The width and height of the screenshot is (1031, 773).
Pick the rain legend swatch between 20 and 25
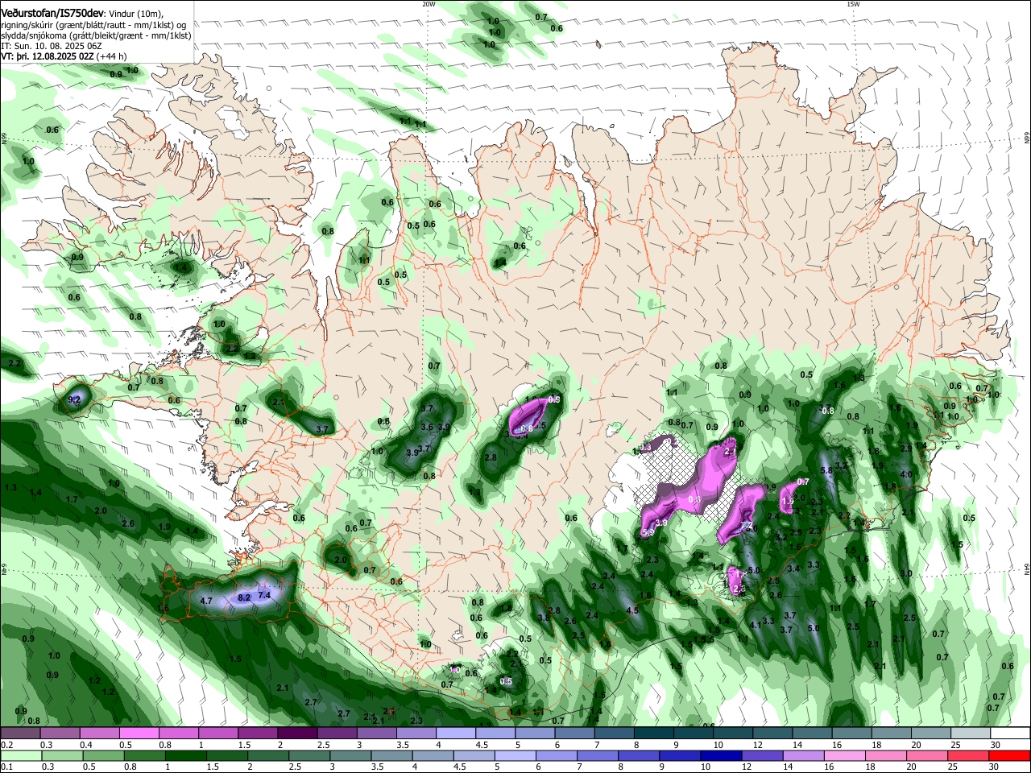927,755
